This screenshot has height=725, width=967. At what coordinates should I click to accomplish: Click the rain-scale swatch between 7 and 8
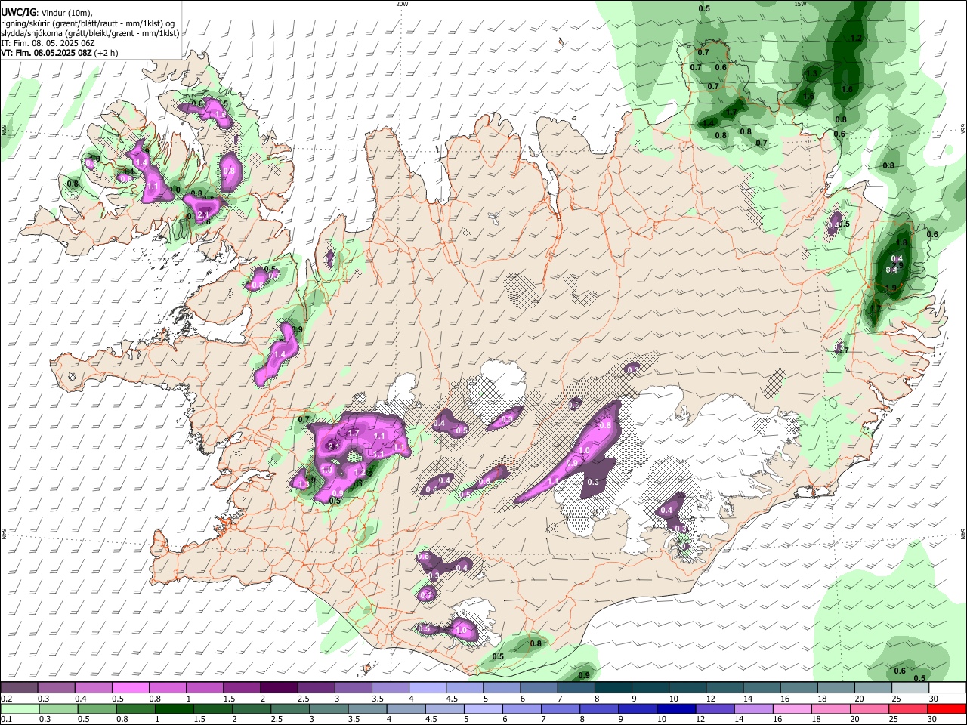pos(560,708)
